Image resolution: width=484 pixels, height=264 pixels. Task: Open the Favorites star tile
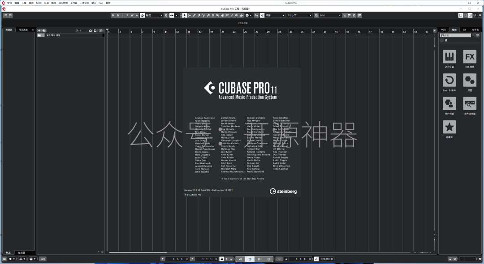[x=449, y=127]
